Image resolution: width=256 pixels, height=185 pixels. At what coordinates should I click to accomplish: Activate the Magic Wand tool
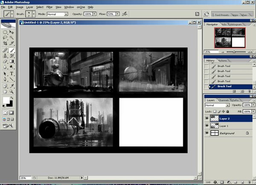click(12, 38)
